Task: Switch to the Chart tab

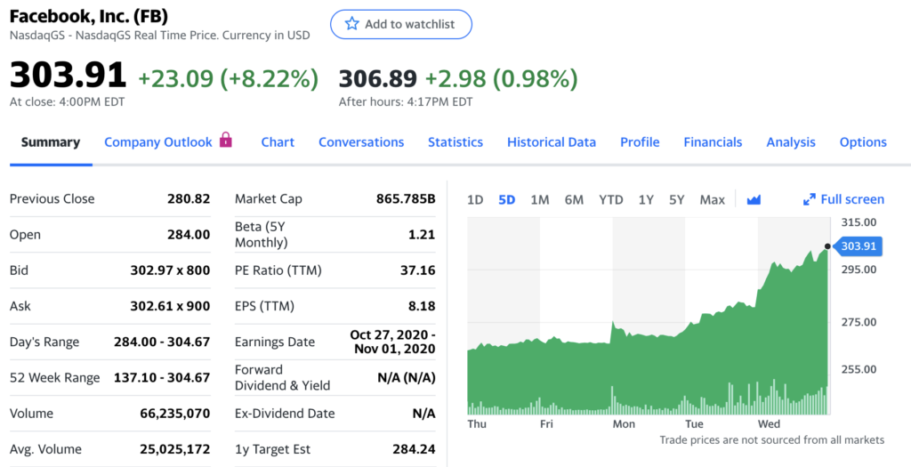Action: click(x=278, y=142)
